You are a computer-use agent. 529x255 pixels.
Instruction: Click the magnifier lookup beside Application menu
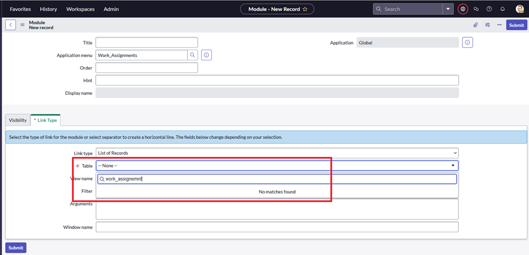point(192,55)
